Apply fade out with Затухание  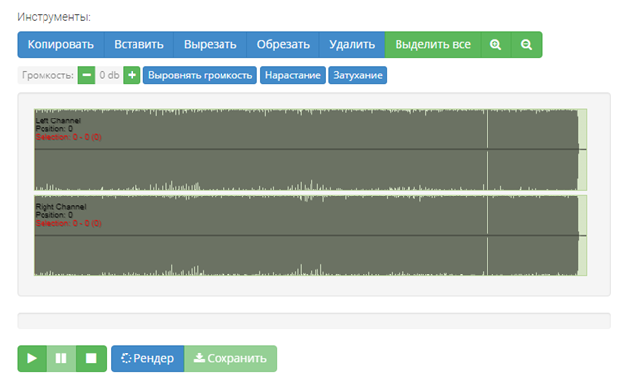pyautogui.click(x=358, y=75)
